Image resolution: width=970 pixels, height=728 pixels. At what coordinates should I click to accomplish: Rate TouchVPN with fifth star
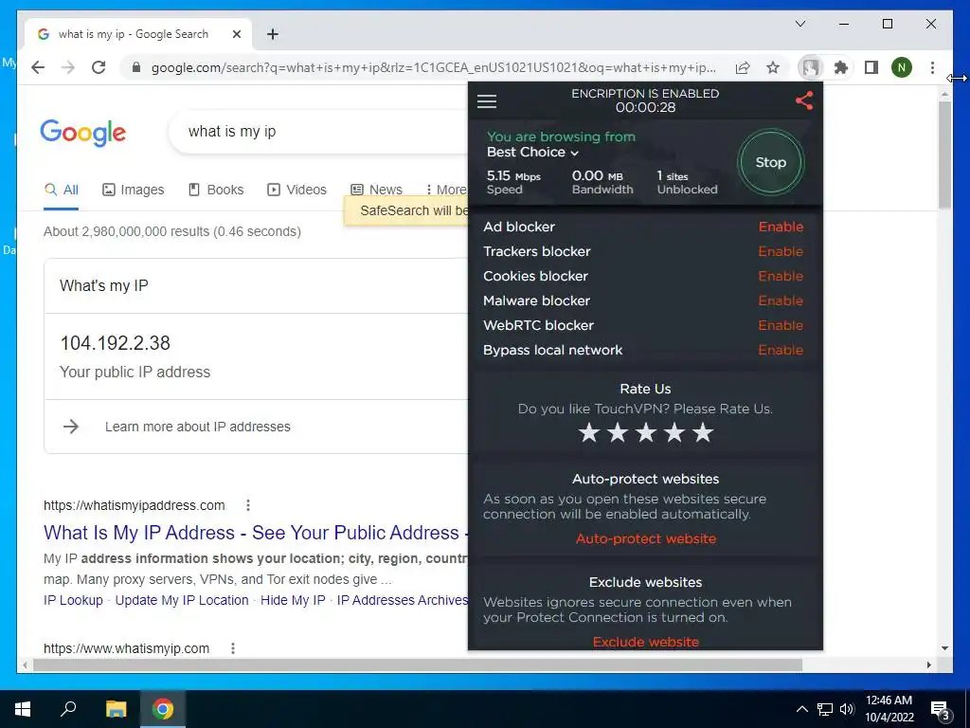coord(703,432)
